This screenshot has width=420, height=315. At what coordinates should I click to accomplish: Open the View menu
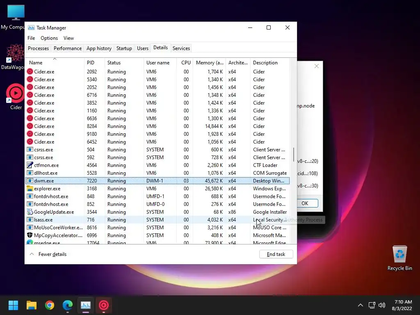click(x=68, y=38)
